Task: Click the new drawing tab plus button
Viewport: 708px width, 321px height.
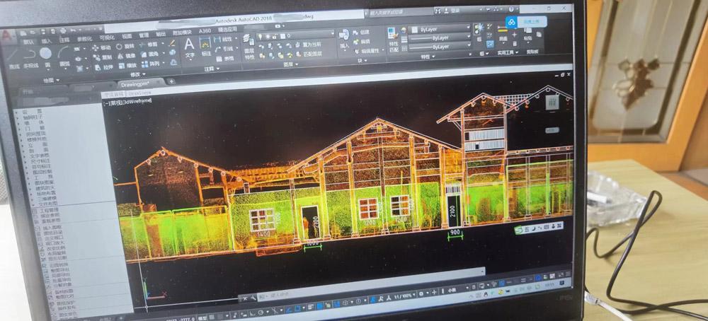Action: [x=171, y=82]
